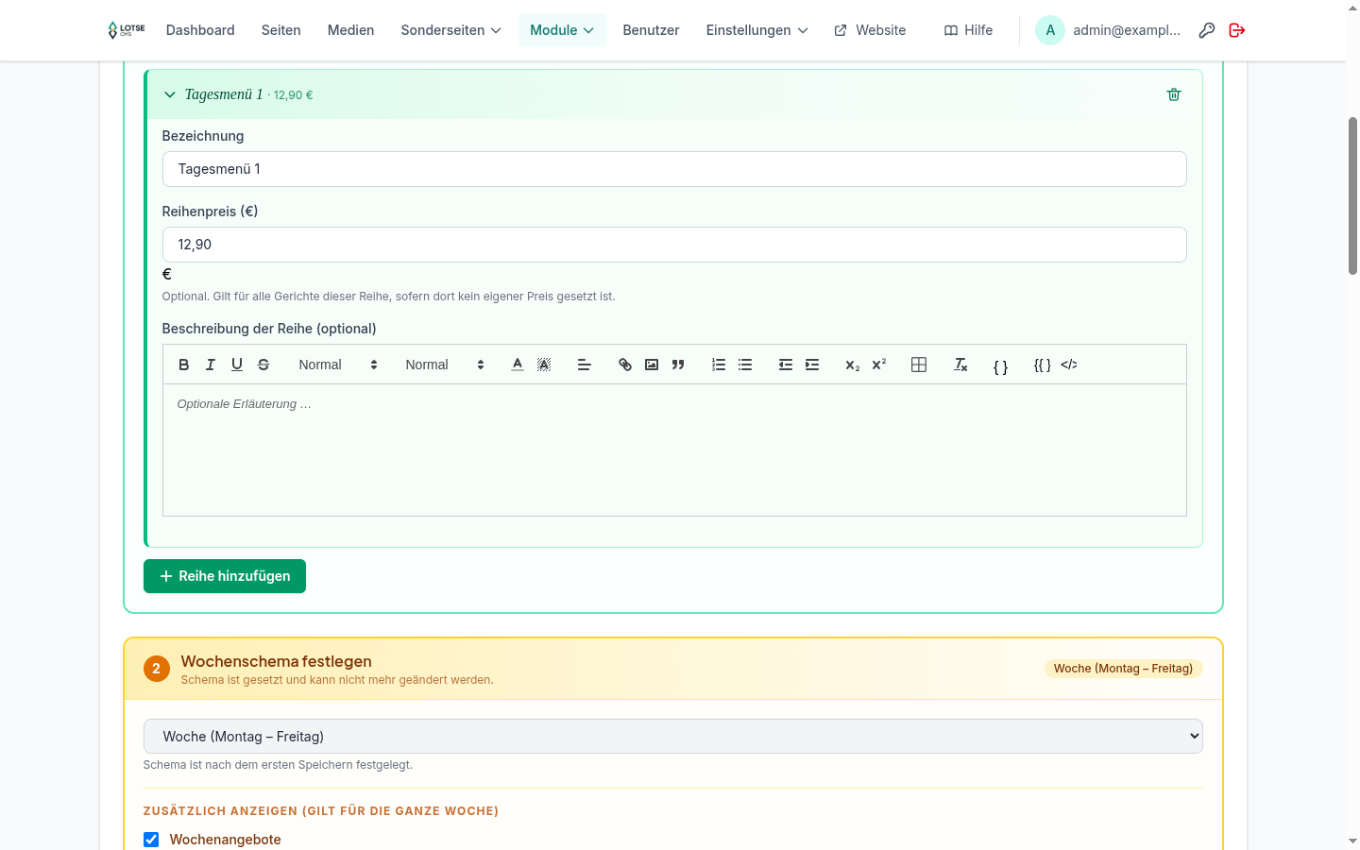Click the Reihe hinzufügen button
1360x850 pixels.
click(225, 576)
